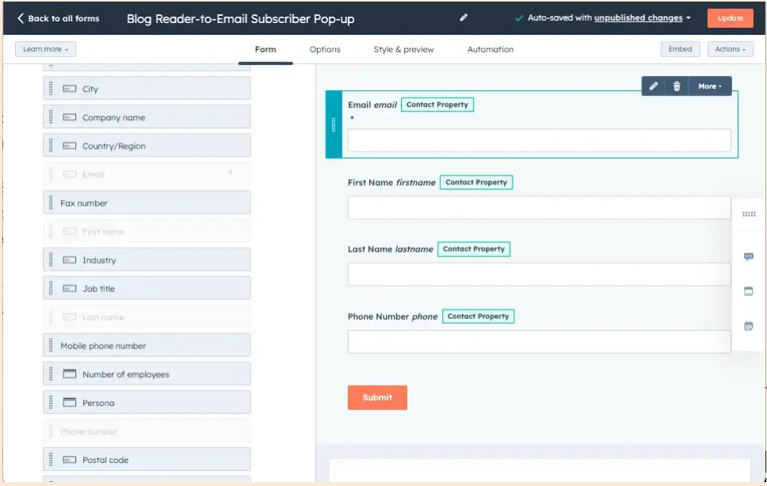The height and width of the screenshot is (486, 767).
Task: Click the drag handle on the Email field
Action: point(334,124)
